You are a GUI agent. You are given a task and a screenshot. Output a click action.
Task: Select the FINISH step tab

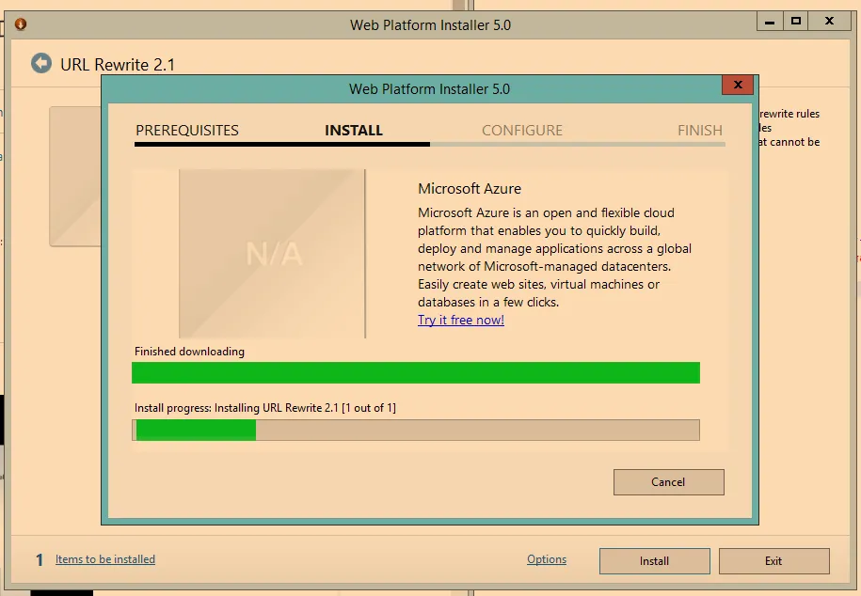(x=699, y=130)
